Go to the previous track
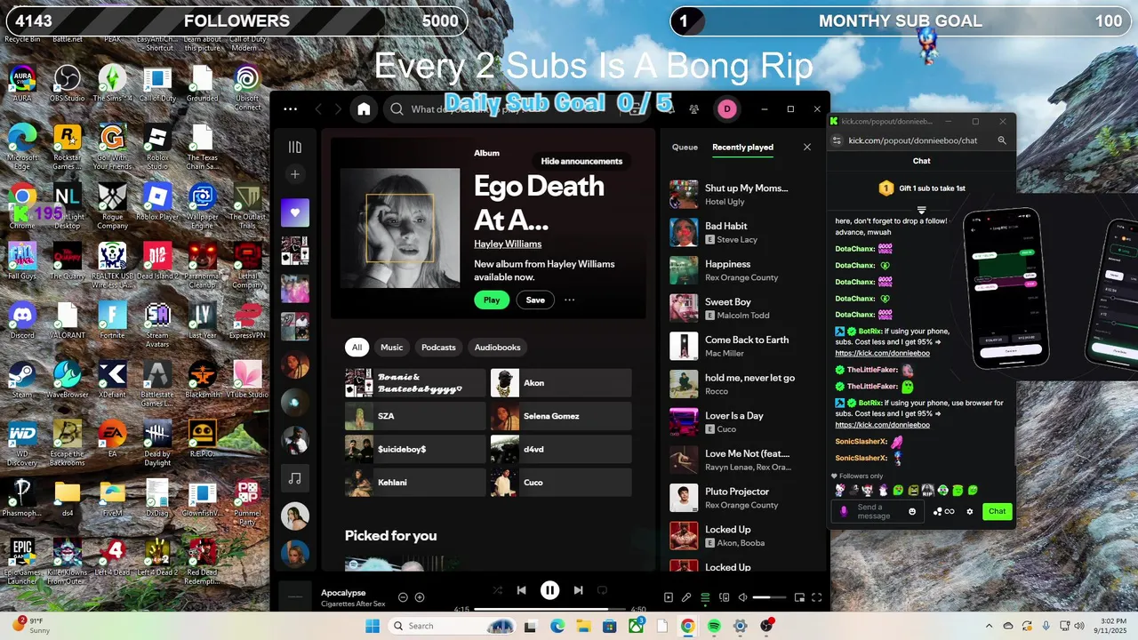The image size is (1138, 640). tap(522, 590)
